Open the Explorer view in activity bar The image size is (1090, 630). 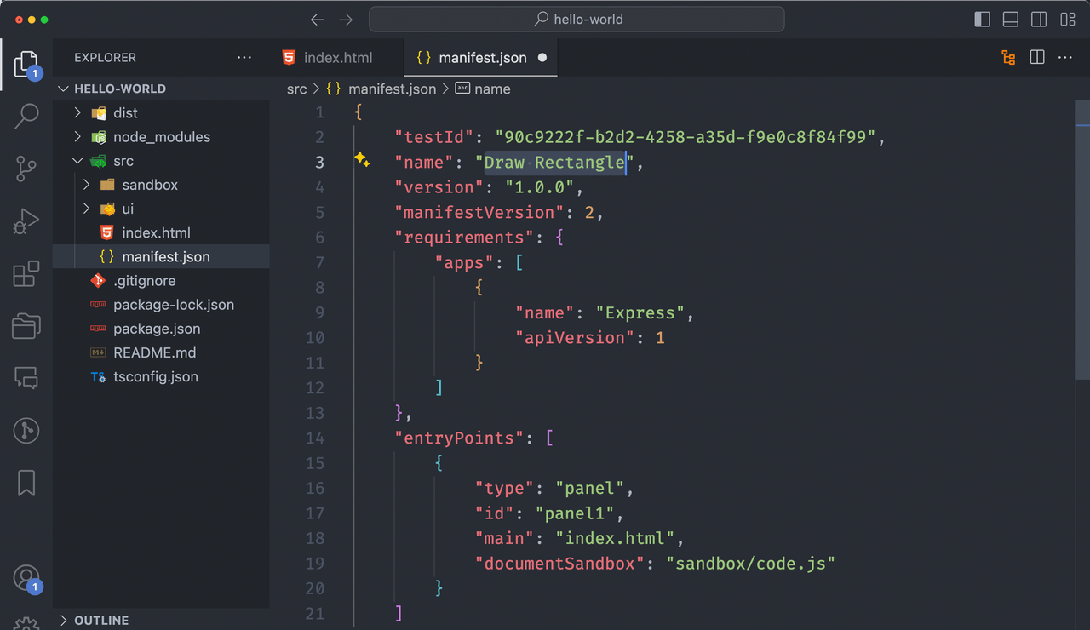[26, 66]
